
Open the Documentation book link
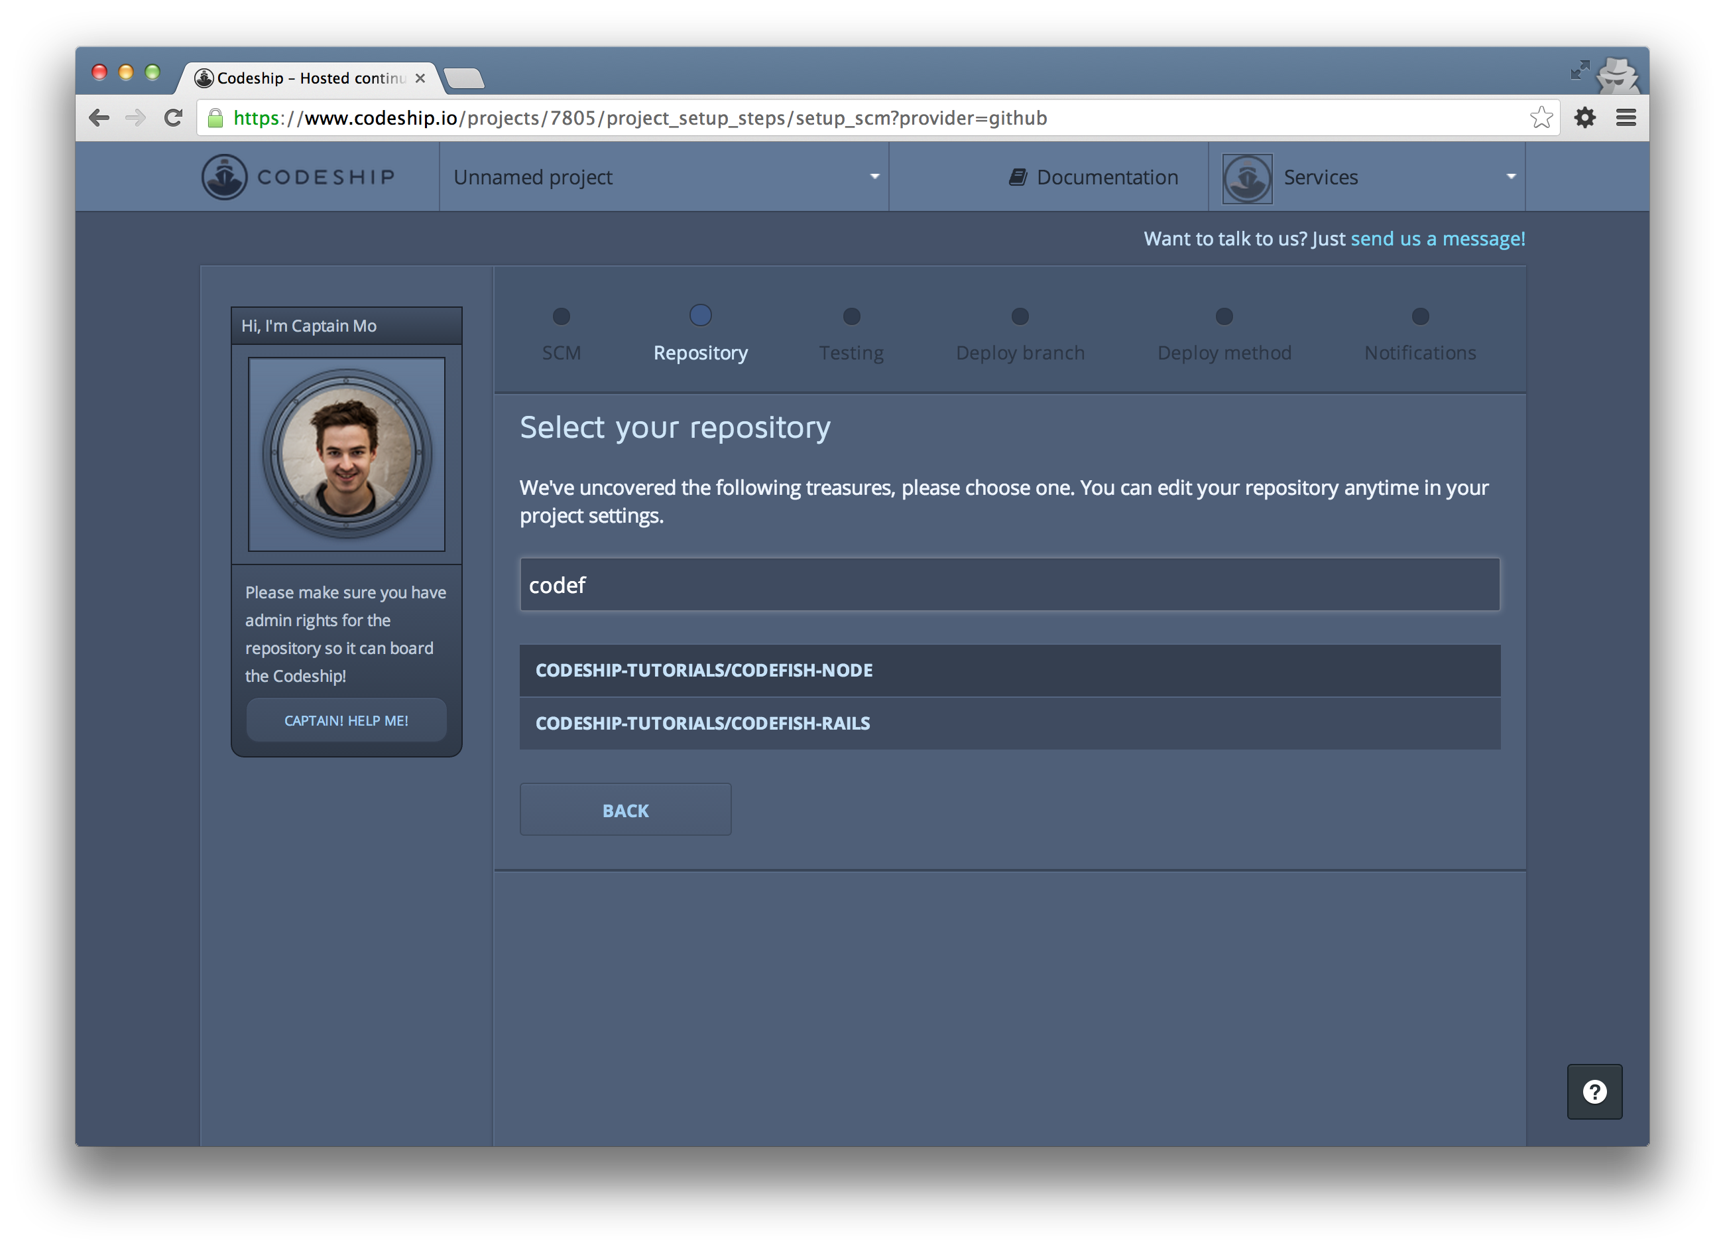[x=1094, y=177]
